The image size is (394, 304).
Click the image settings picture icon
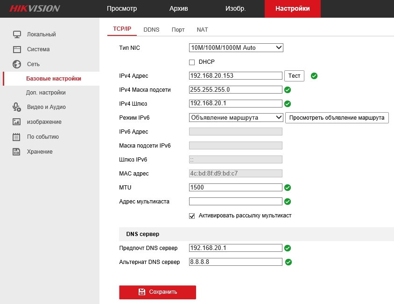pos(17,122)
